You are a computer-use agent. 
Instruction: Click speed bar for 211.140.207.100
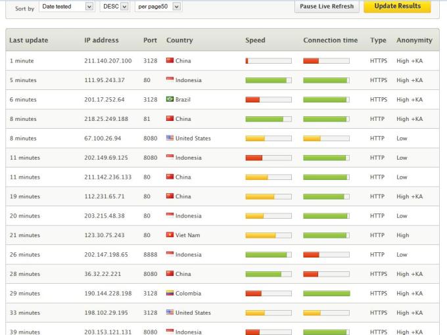pyautogui.click(x=269, y=60)
